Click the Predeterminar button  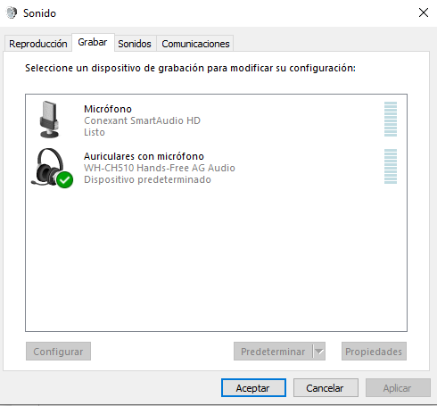[273, 352]
